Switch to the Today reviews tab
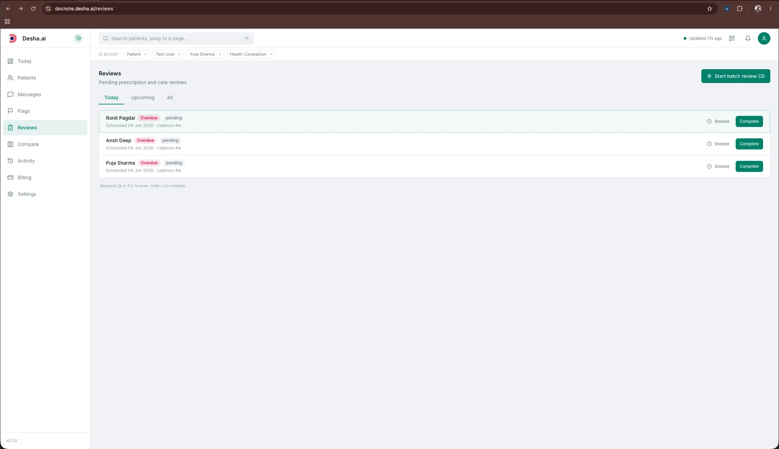The height and width of the screenshot is (449, 779). (x=111, y=98)
